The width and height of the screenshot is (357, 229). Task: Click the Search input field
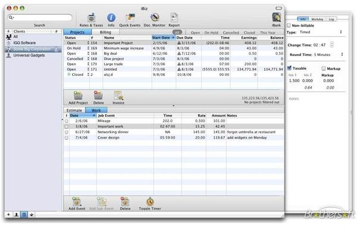40,17
